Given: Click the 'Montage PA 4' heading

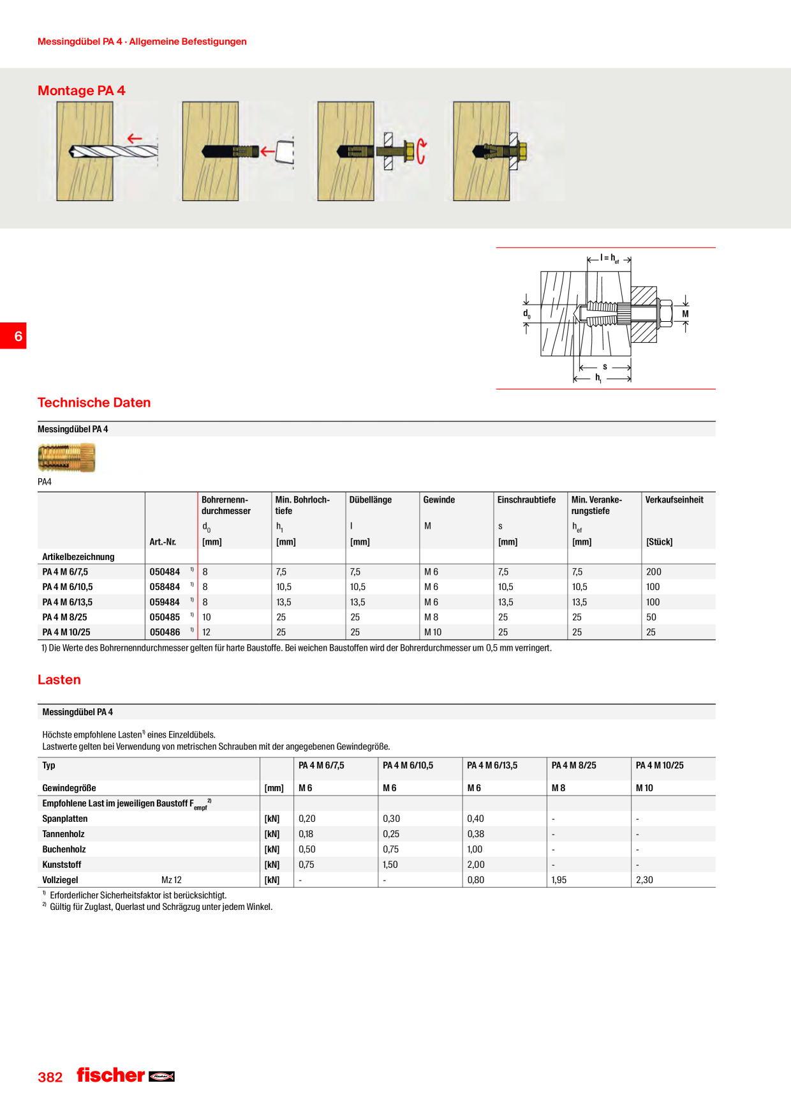Looking at the screenshot, I should (82, 91).
